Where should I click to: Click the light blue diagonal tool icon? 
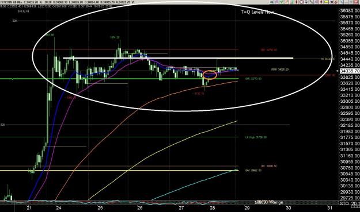point(341,2)
